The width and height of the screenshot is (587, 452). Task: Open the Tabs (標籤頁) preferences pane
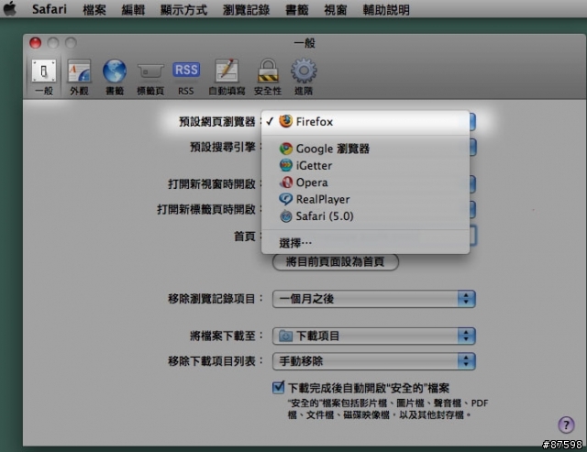pos(150,77)
